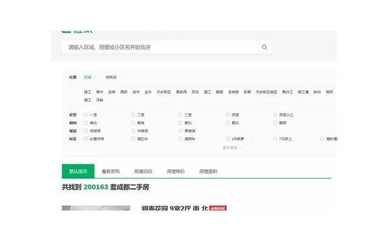This screenshot has height=242, width=388.
Task: Filter by 高新西 district
Action: [x=181, y=92]
